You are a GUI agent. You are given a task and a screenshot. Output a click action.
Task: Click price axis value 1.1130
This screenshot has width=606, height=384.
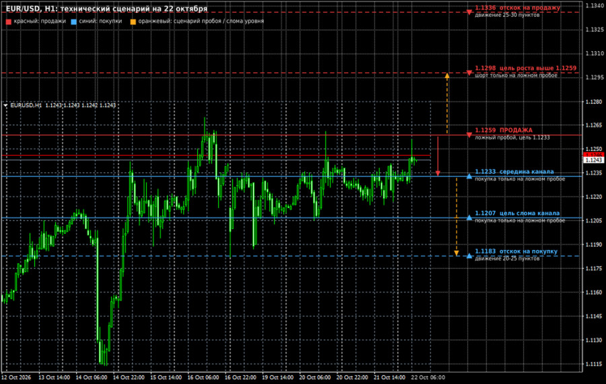[594, 340]
